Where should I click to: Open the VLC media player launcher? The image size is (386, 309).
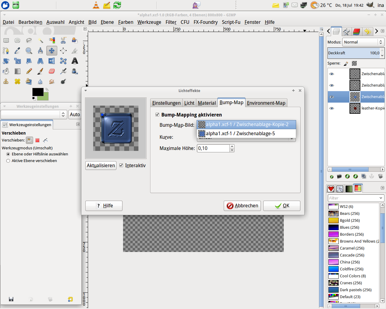click(96, 5)
